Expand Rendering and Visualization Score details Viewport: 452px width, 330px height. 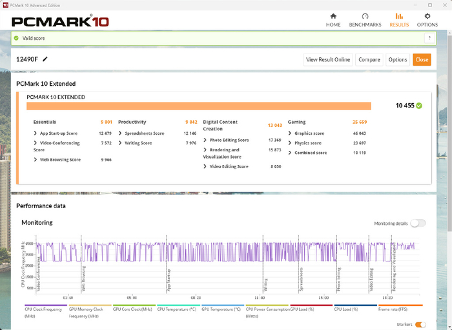click(205, 150)
